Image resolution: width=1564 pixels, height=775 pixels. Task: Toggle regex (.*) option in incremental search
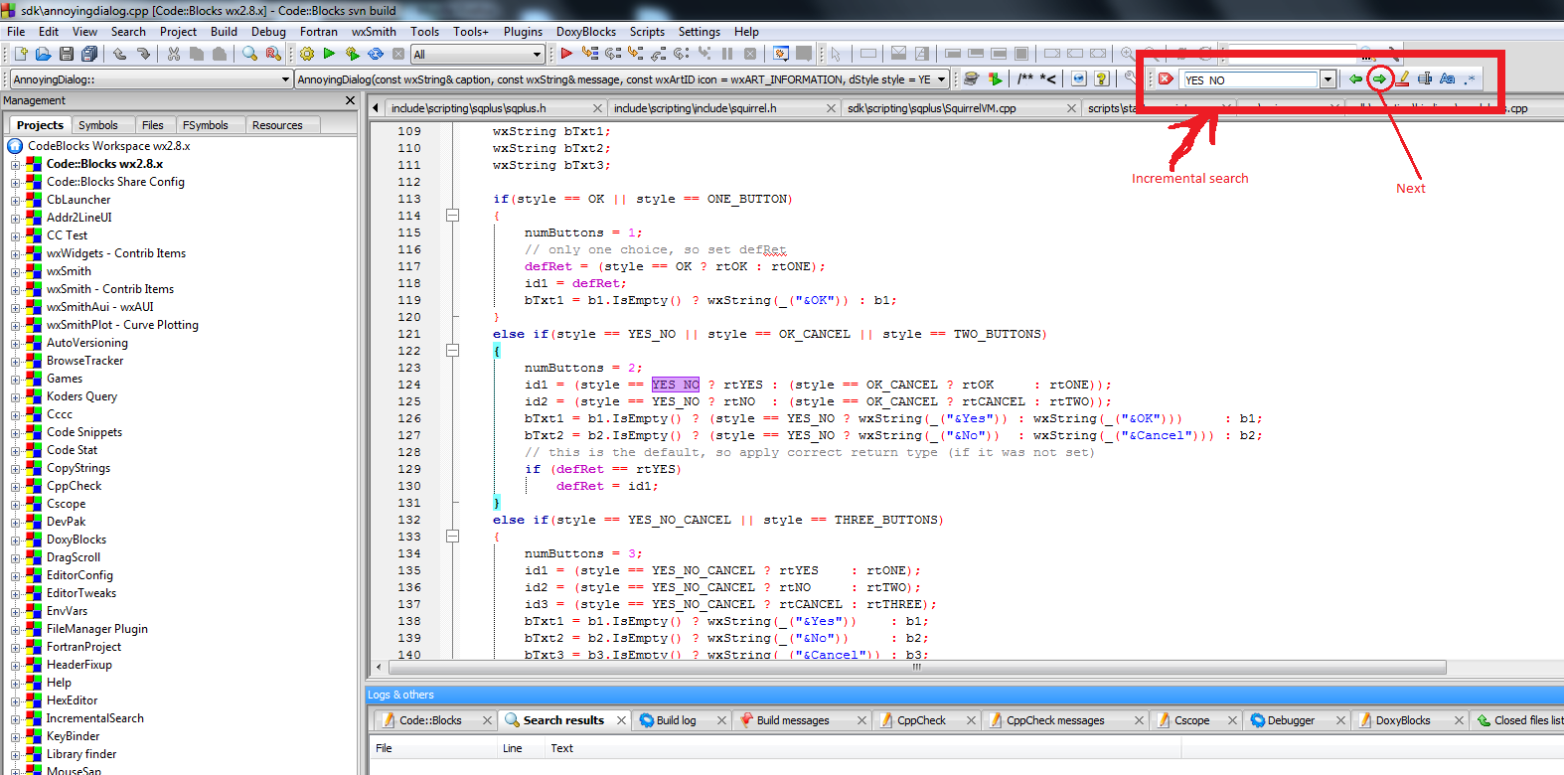point(1470,79)
